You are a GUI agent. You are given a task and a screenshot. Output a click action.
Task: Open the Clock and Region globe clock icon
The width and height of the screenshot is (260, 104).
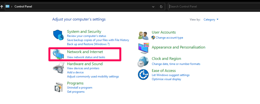click(143, 61)
